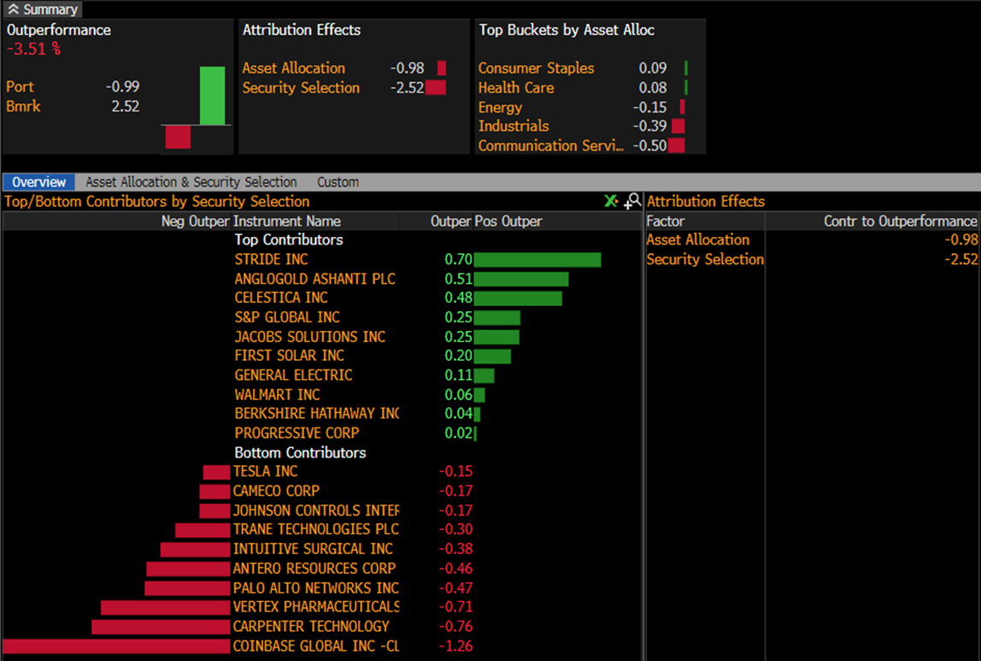Screen dimensions: 981x661
Task: Click red bar for CARPENTER TECHNOLOGY
Action: tap(161, 627)
